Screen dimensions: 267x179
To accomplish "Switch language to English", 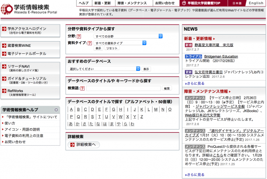I will point(256,3).
